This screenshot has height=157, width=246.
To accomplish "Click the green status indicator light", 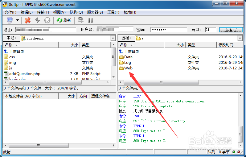I will click(234, 152).
